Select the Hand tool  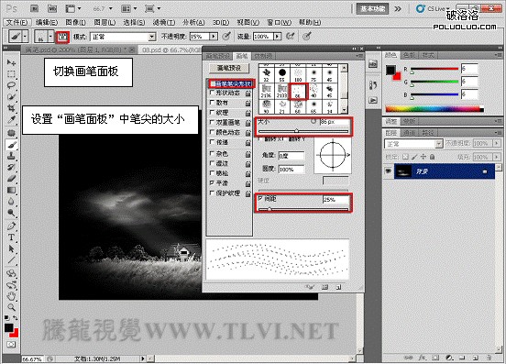coord(11,295)
